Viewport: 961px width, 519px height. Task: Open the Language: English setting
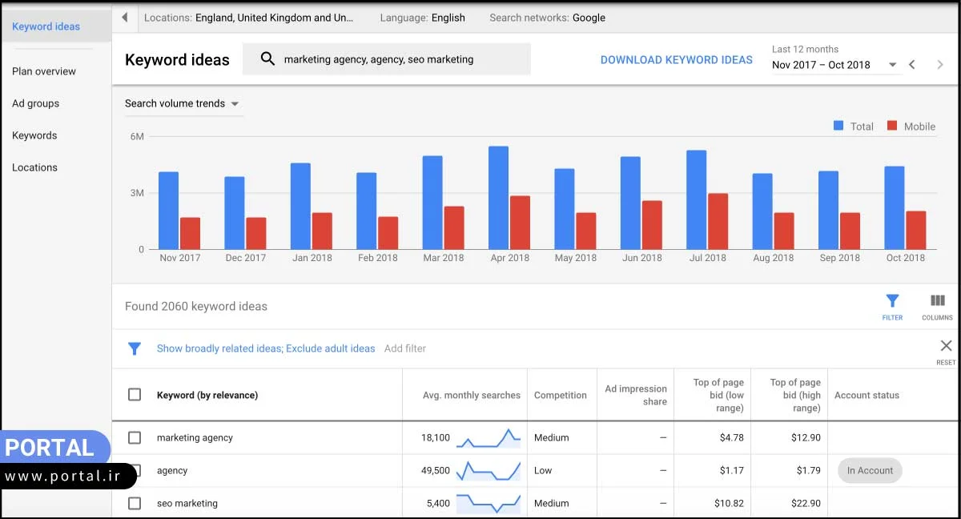pos(422,17)
